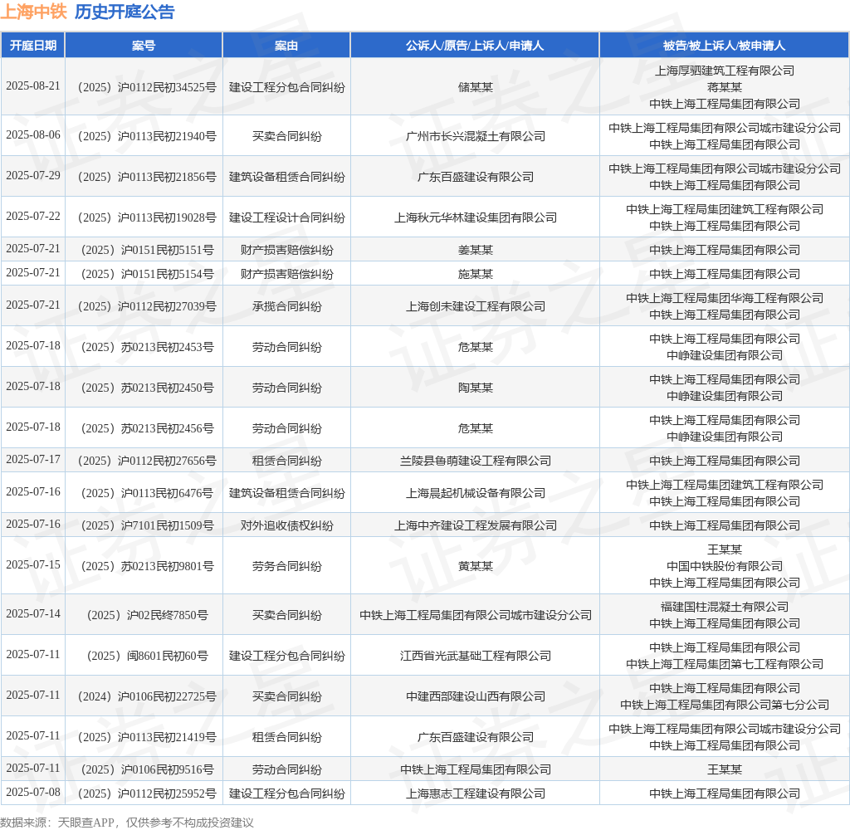Screen dimensions: 850x830
Task: Click plaintiff 施某某
Action: 476,274
